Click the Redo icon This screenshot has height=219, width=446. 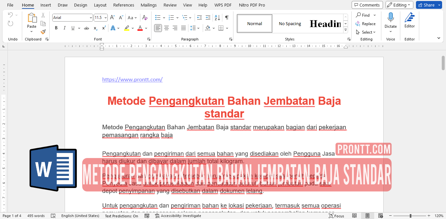pyautogui.click(x=10, y=23)
